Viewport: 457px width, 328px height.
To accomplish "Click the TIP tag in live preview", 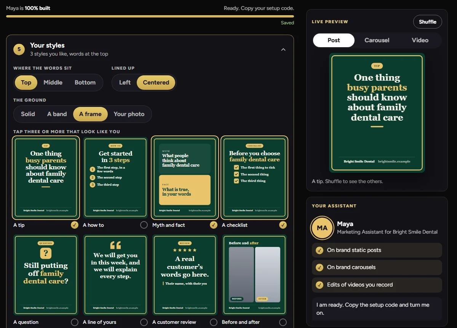I will 377,66.
